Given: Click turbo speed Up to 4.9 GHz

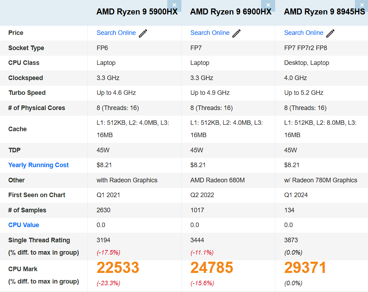Looking at the screenshot, I should tap(210, 93).
